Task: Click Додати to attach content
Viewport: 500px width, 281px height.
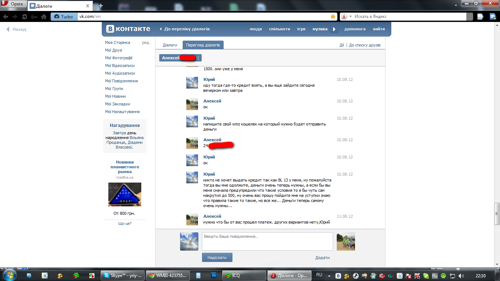Action: [322, 258]
